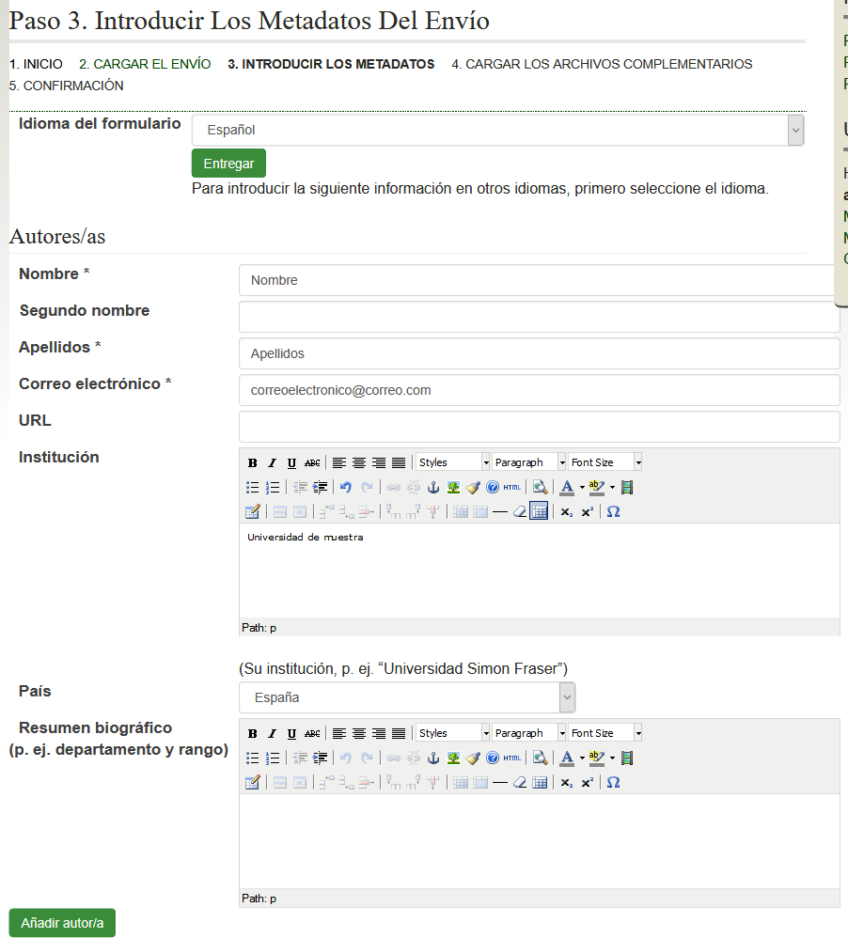Screen dimensions: 848x938
Task: Click the help icon in the Resumen biográfico toolbar
Action: tap(492, 758)
